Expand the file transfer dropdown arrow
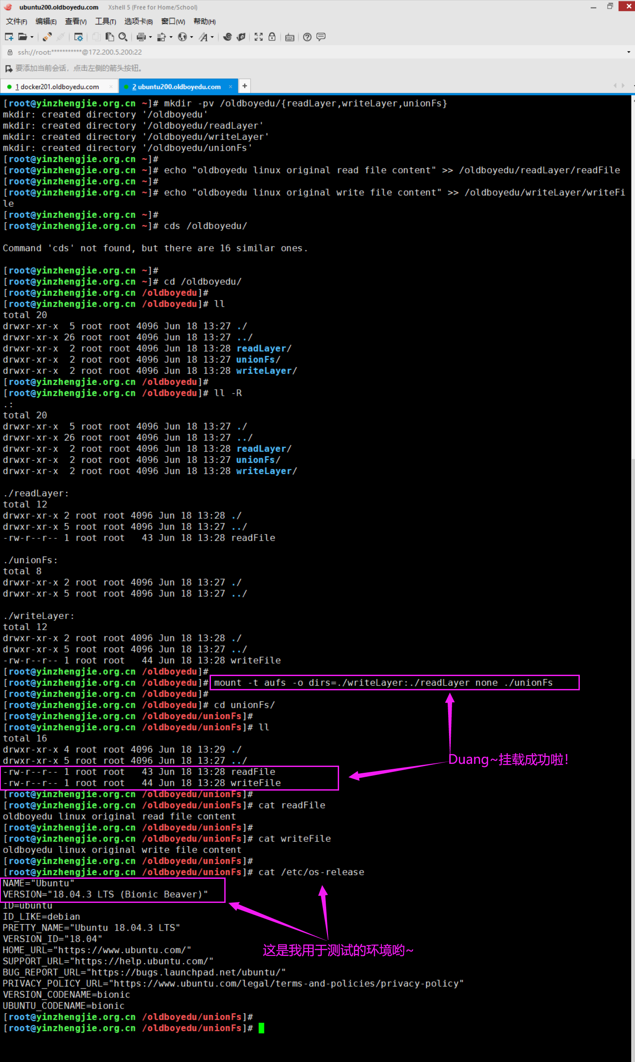635x1062 pixels. click(x=171, y=37)
